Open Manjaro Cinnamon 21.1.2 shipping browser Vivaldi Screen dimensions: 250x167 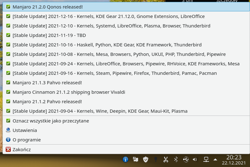pos(126,92)
